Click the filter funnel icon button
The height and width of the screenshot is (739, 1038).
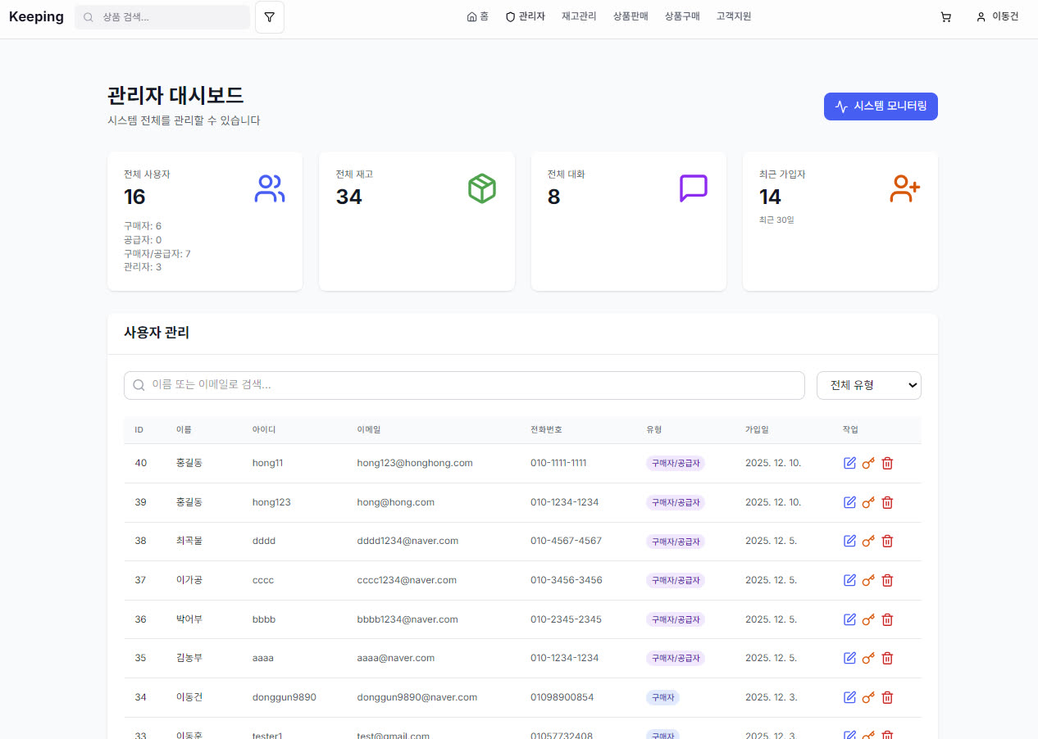point(270,17)
